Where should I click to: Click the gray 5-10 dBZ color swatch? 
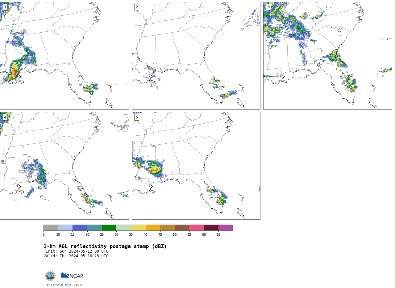(x=51, y=228)
